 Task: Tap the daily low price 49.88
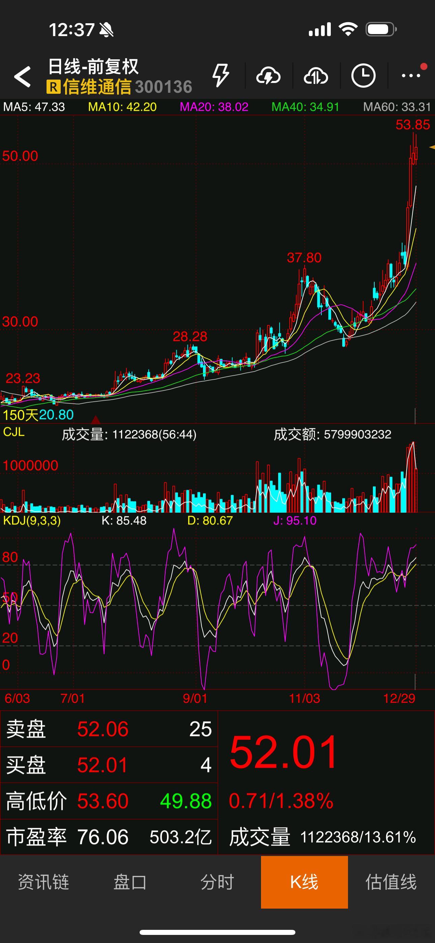click(x=186, y=801)
